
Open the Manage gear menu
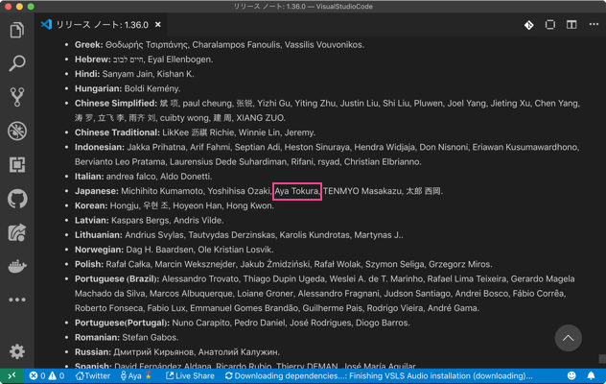[17, 351]
